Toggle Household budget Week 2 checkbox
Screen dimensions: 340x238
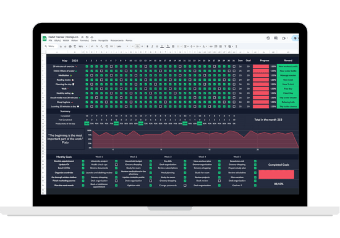click(150, 161)
